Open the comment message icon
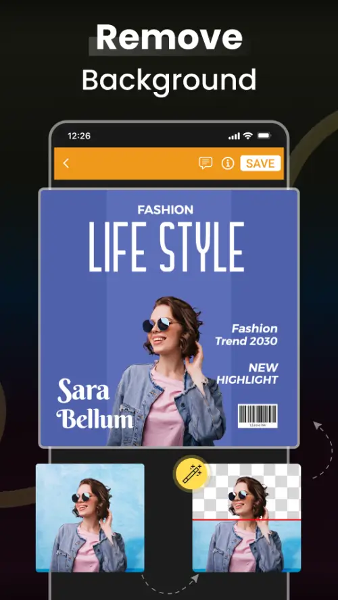The height and width of the screenshot is (600, 338). coord(206,164)
